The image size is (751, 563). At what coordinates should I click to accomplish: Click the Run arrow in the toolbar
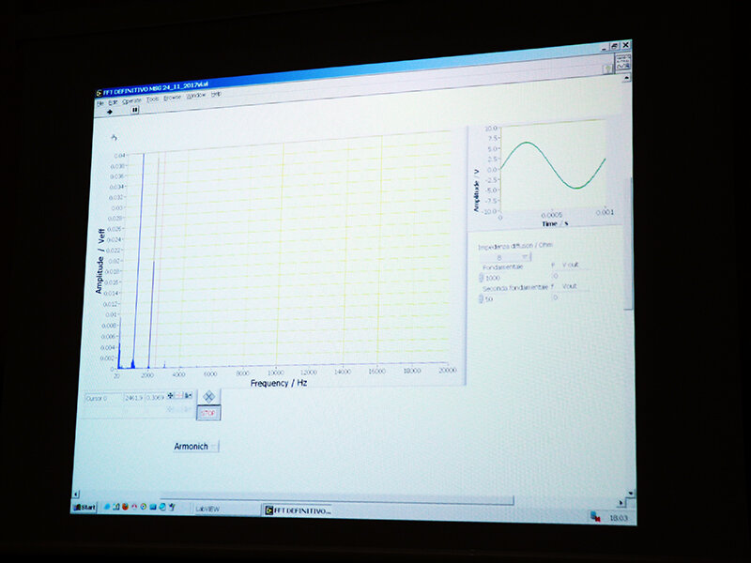pos(111,111)
